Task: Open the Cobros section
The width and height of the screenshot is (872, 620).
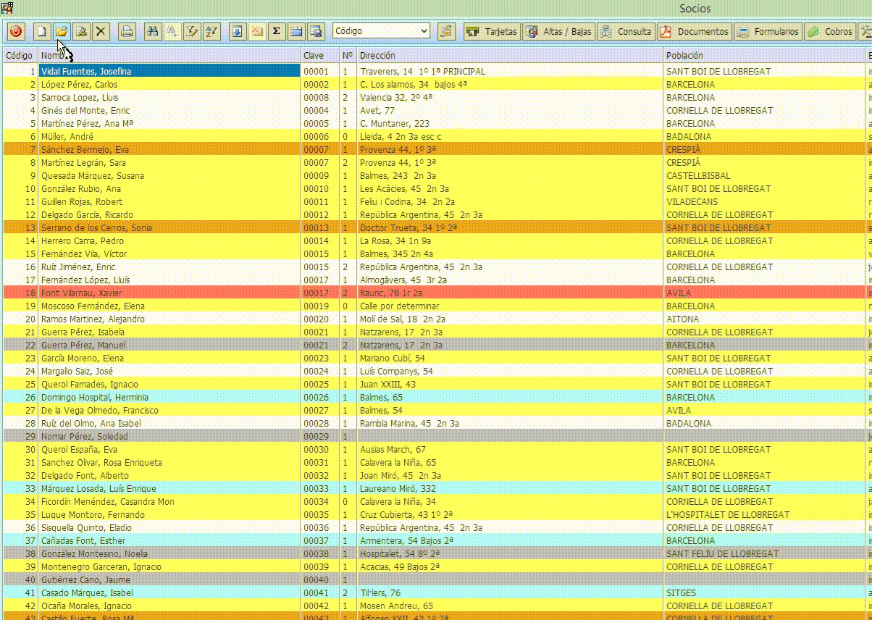Action: (830, 32)
